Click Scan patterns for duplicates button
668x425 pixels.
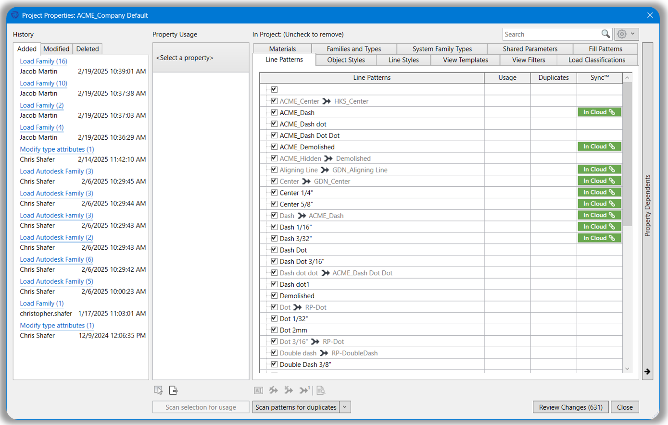click(296, 407)
